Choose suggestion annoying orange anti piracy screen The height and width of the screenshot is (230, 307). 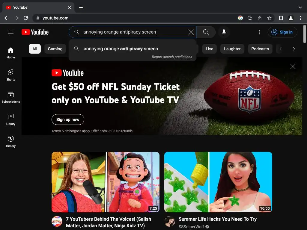[x=133, y=49]
